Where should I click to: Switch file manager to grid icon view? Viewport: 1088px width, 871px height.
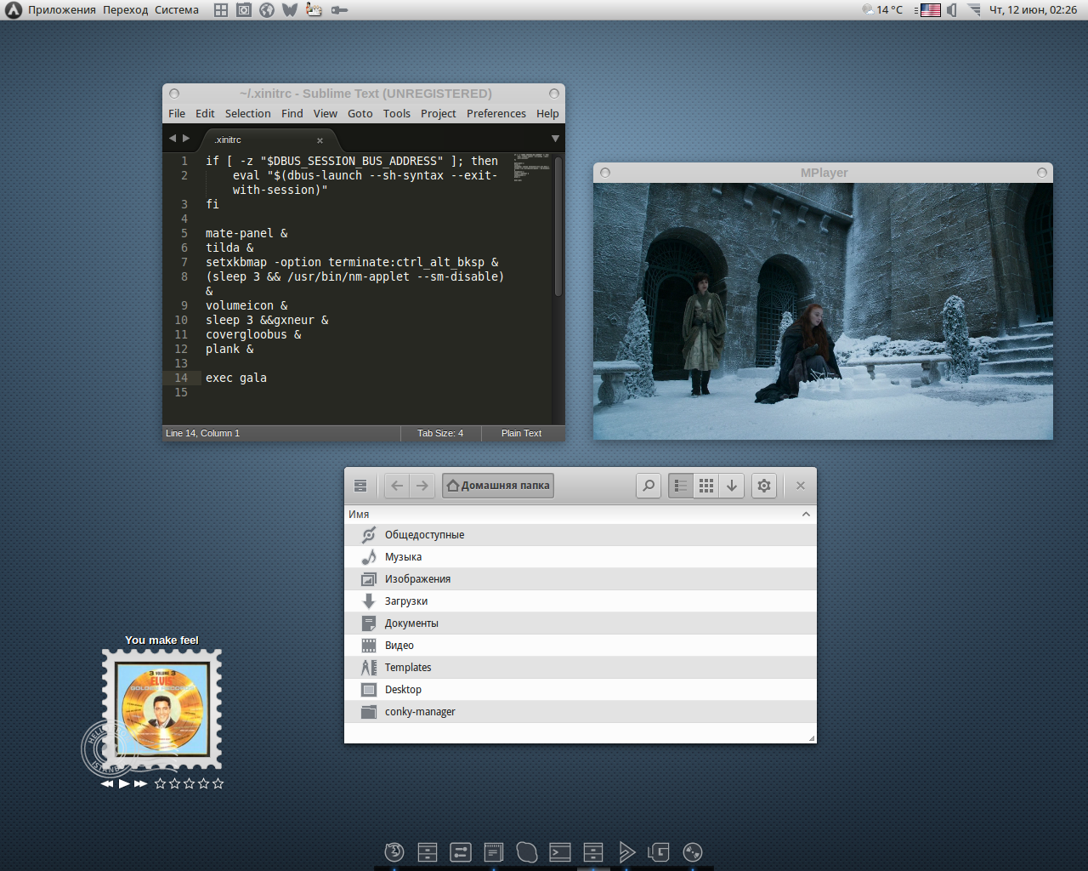[x=706, y=486]
